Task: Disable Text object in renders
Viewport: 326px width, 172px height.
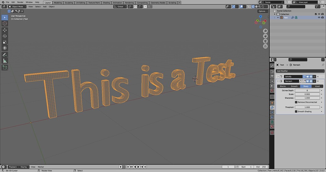Action: [323, 18]
